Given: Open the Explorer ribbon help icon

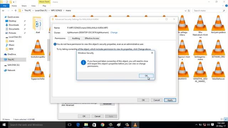Looking at the screenshot, I should tap(227, 6).
